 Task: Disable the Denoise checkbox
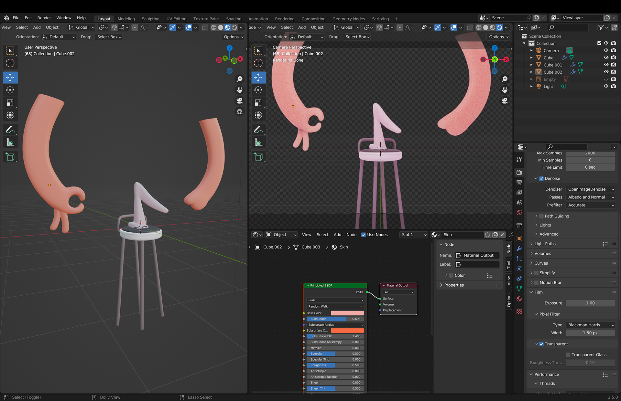pyautogui.click(x=541, y=178)
